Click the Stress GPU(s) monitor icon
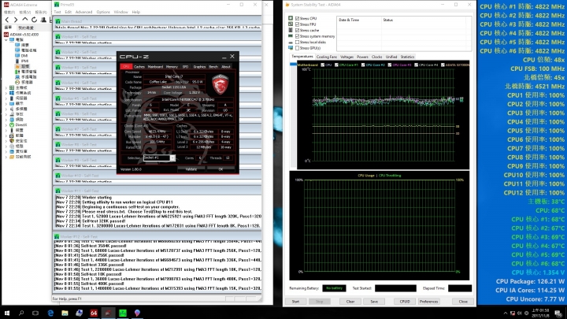The height and width of the screenshot is (319, 567). pyautogui.click(x=291, y=48)
